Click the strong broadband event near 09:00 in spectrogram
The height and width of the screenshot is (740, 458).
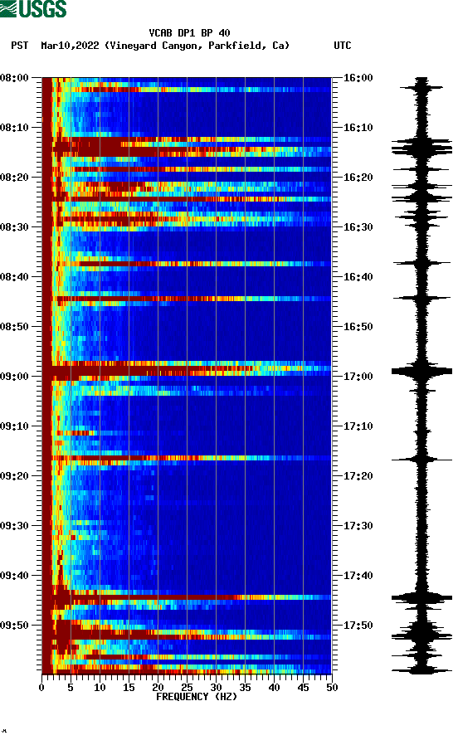187,371
